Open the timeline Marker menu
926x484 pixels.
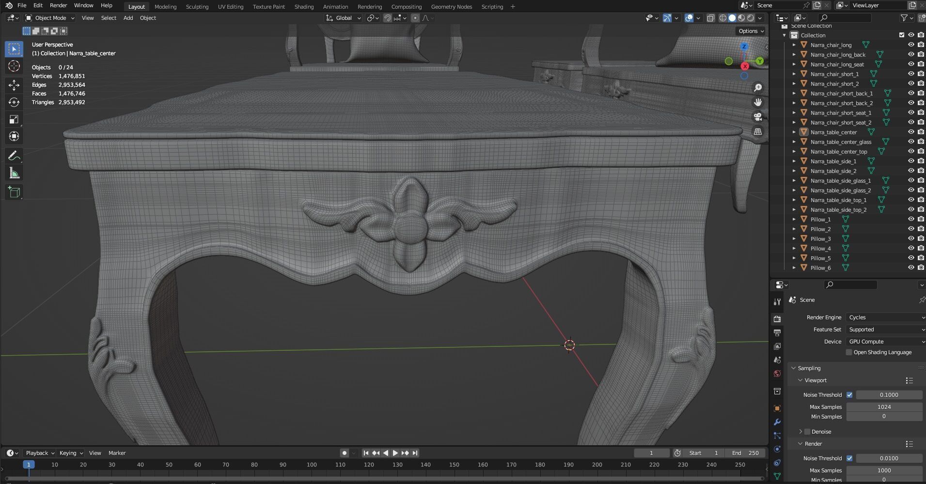[x=117, y=453]
